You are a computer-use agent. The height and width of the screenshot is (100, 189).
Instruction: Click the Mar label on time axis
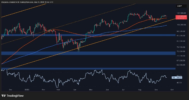[58, 90]
